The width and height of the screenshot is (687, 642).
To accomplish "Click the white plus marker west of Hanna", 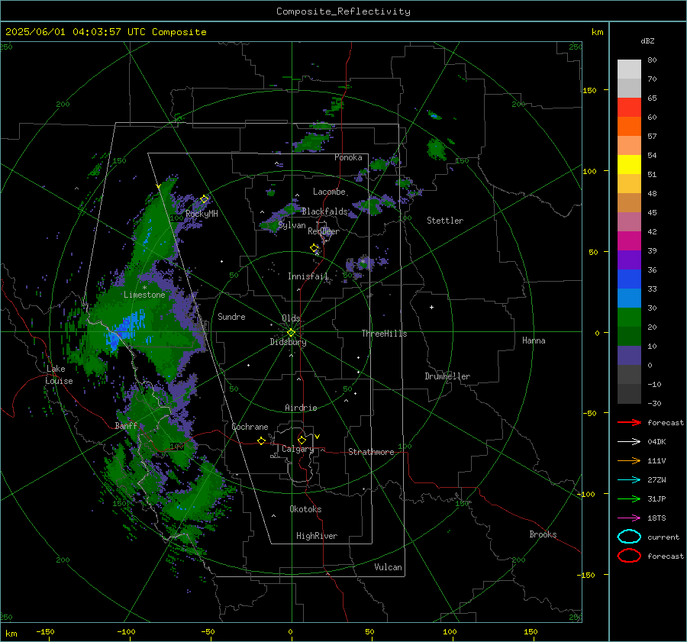I will pos(431,307).
